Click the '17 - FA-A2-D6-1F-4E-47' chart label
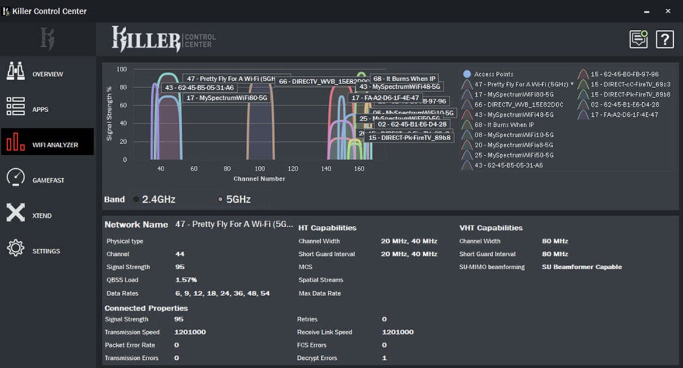The width and height of the screenshot is (683, 368). [385, 98]
